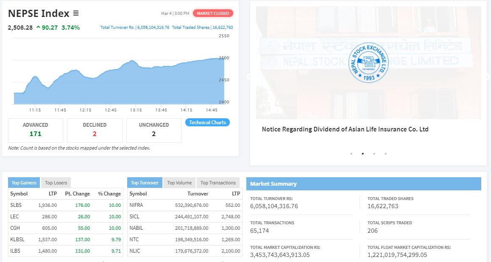This screenshot has height=262, width=491.
Task: Open the NEPSE Index hamburger menu icon
Action: click(76, 13)
